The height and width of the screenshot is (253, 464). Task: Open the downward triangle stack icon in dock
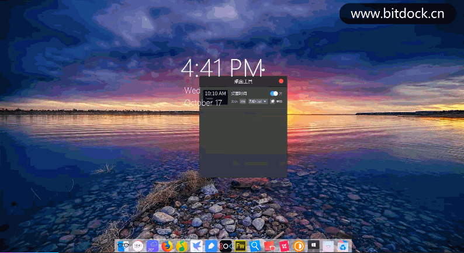click(328, 246)
